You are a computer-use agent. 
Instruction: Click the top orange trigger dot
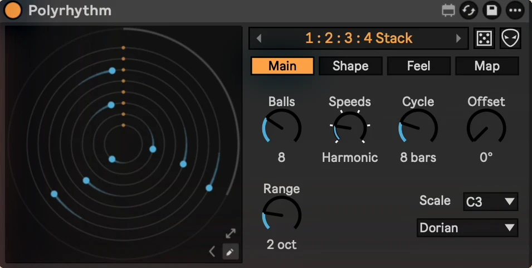(124, 48)
